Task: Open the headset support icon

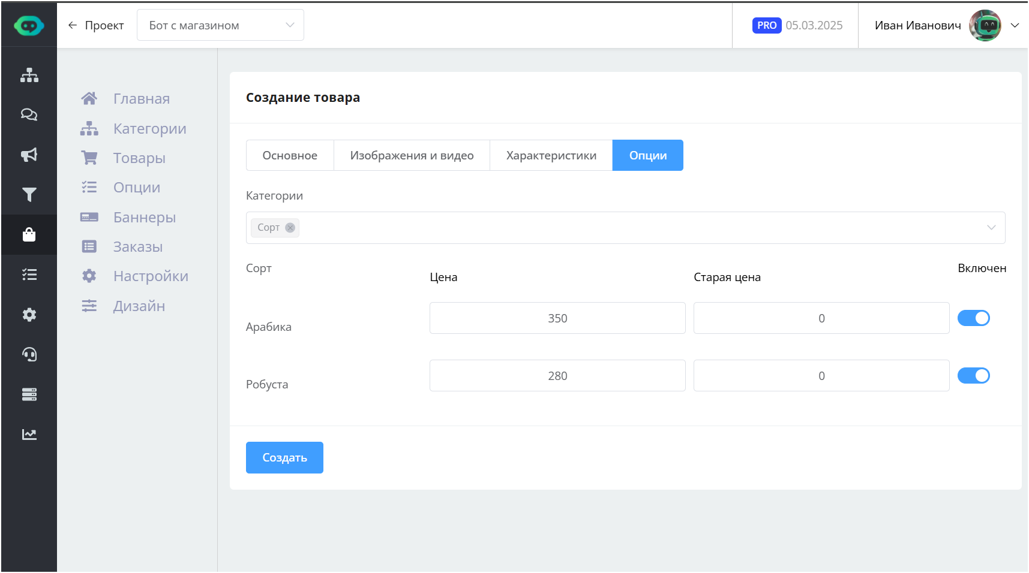Action: pyautogui.click(x=29, y=354)
